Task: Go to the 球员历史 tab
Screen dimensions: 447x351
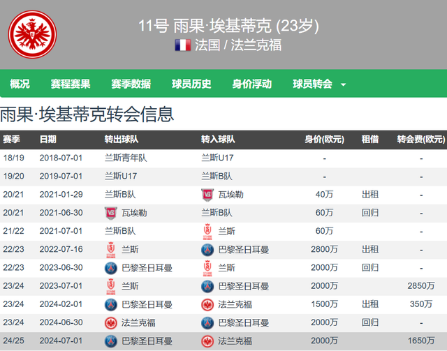Action: point(191,84)
